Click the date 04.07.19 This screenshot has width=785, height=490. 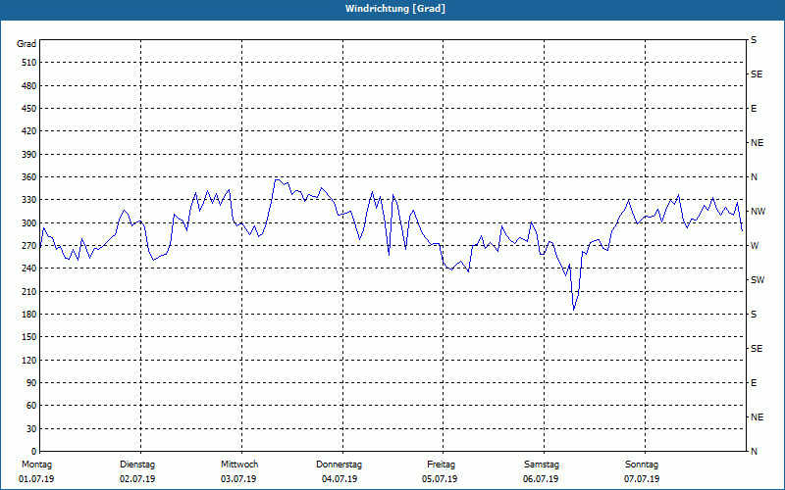[x=340, y=479]
